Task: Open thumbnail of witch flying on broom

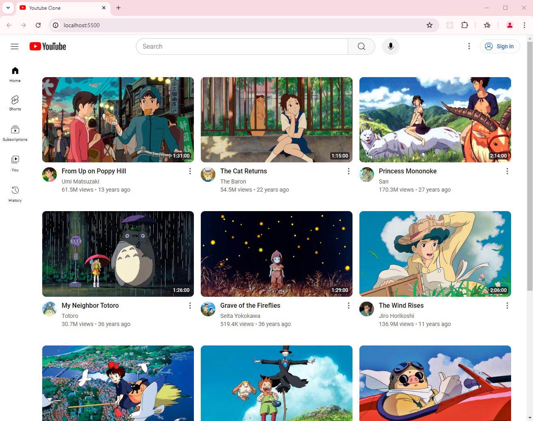Action: 118,383
